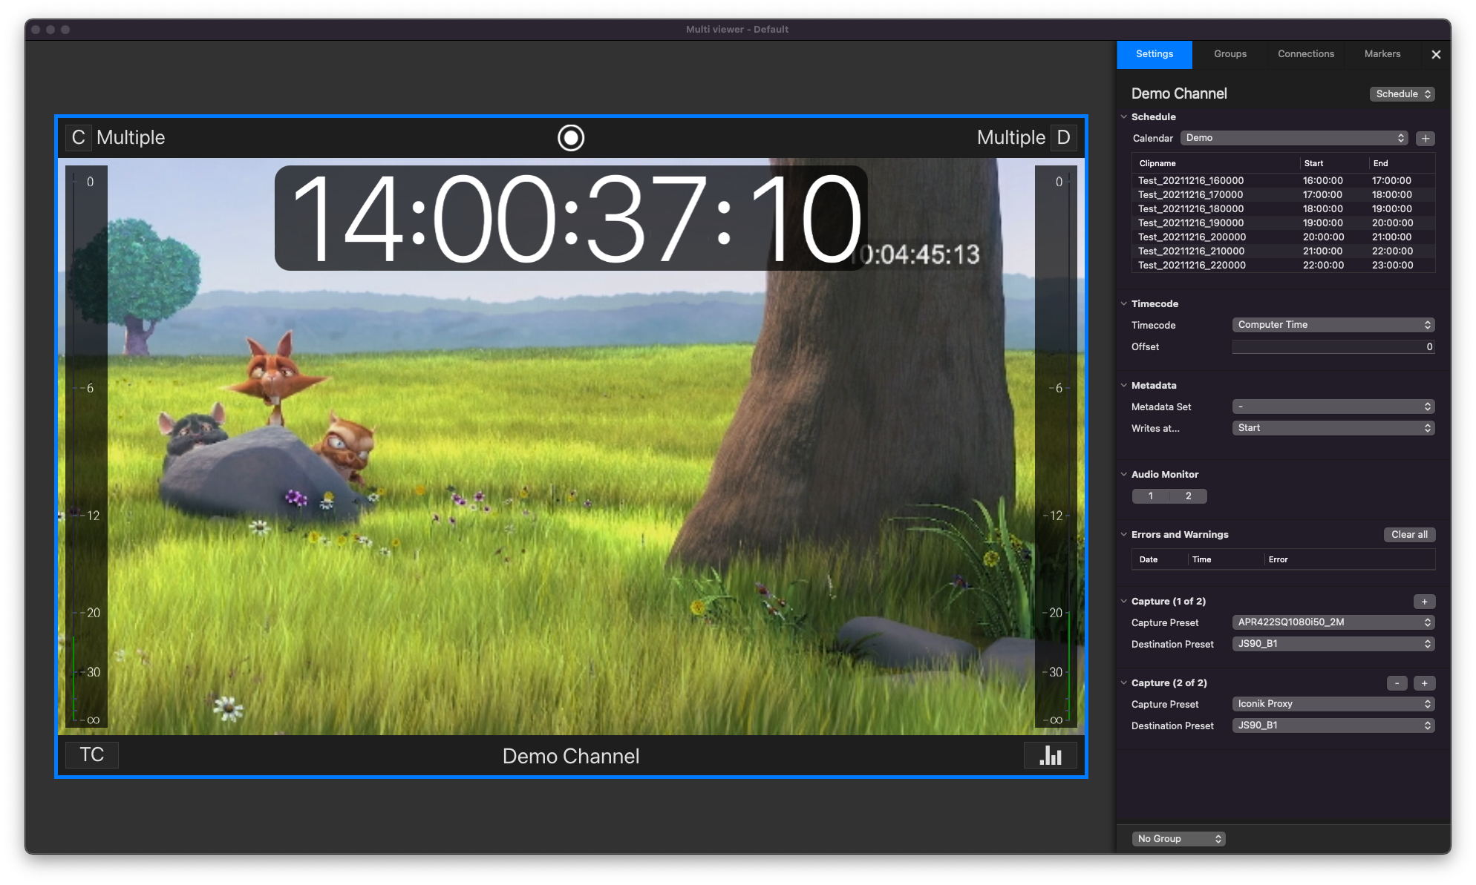Click the Clipname column header
Image resolution: width=1476 pixels, height=885 pixels.
[x=1215, y=163]
